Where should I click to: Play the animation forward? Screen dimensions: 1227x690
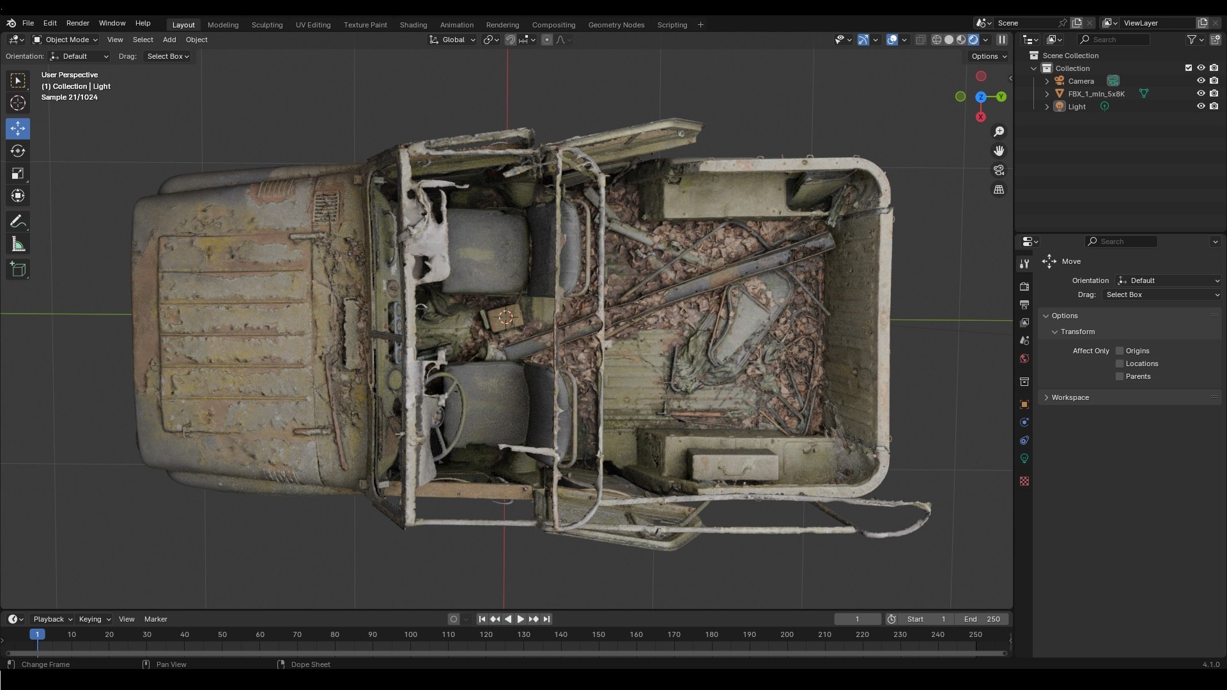[520, 619]
